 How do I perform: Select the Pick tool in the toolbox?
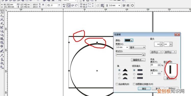pyautogui.click(x=2, y=12)
